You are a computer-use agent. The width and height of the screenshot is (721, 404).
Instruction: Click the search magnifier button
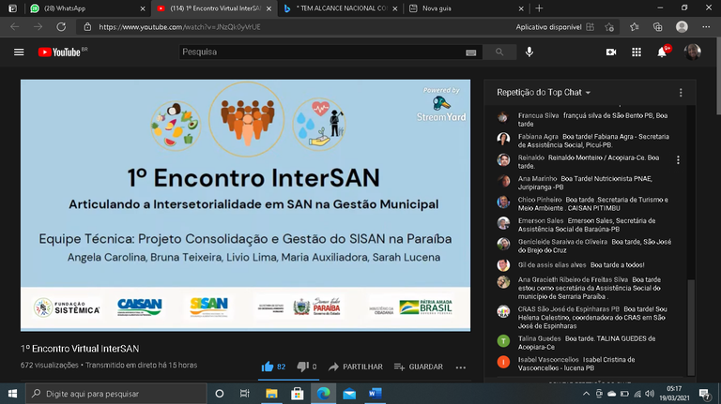(499, 52)
